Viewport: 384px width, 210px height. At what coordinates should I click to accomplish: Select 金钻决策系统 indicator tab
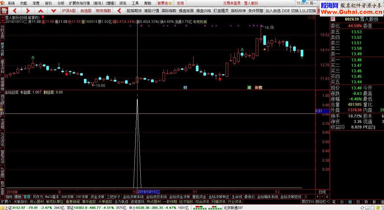point(133,197)
